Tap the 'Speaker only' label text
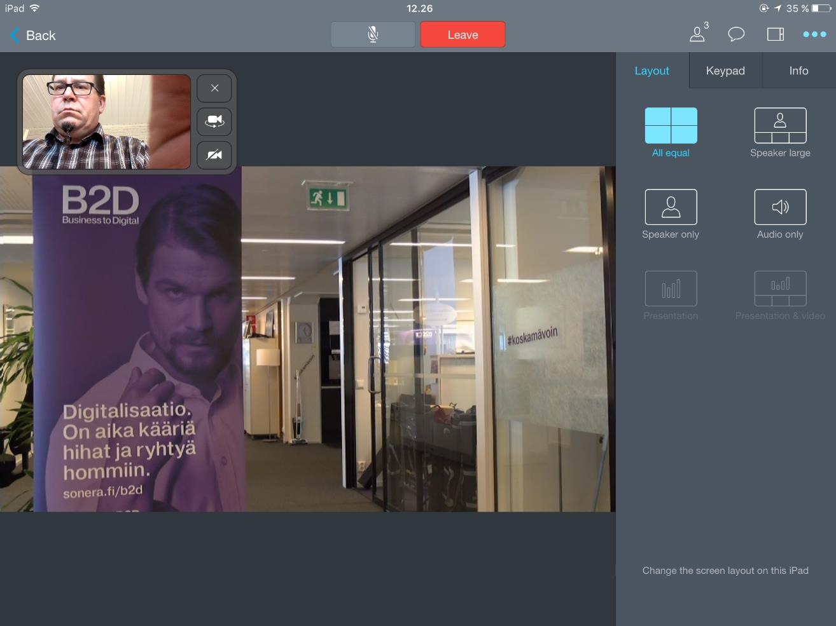 pos(671,235)
